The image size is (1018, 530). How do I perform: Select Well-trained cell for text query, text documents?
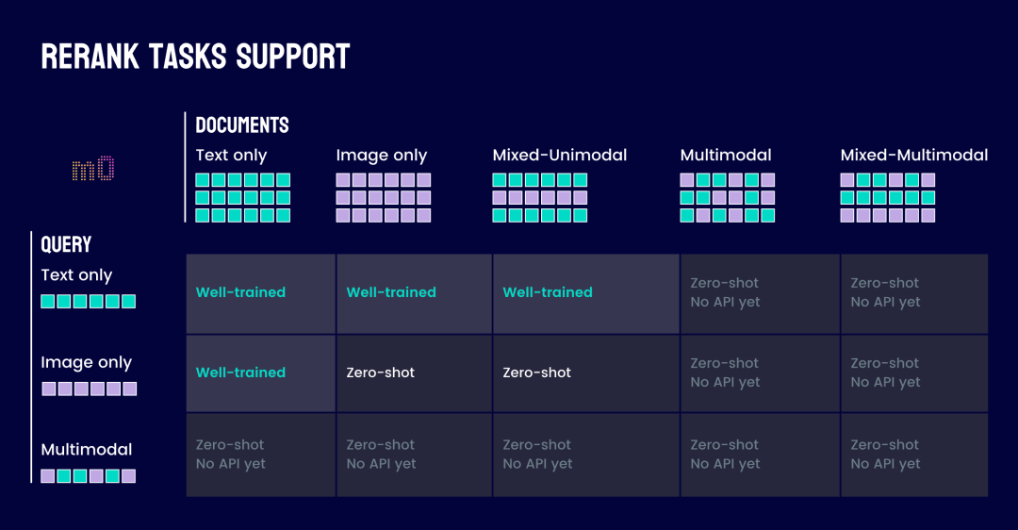point(261,293)
